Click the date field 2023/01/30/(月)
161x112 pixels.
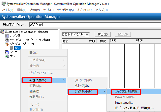pyautogui.click(x=74, y=34)
